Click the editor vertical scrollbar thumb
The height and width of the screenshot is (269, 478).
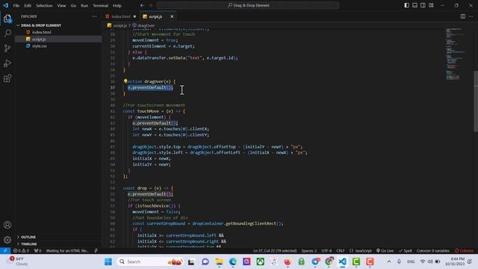(476, 102)
